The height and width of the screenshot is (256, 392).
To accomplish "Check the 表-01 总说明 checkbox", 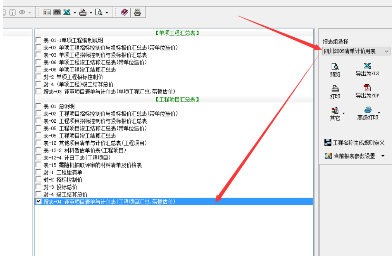I will 38,106.
